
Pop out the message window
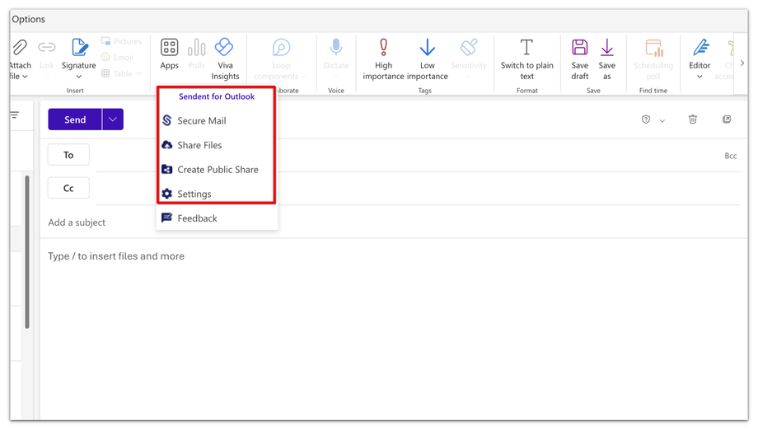coord(727,119)
